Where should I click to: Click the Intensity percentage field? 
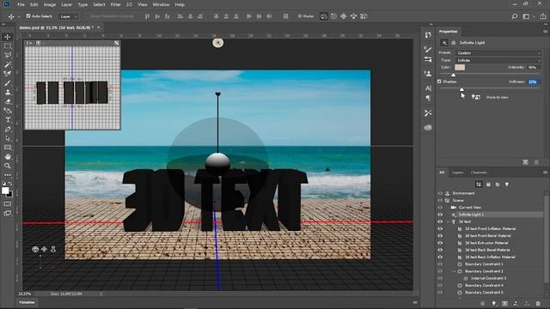533,67
